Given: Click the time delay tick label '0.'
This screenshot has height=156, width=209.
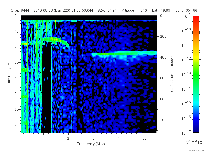Looking at the screenshot, I should [x=16, y=16].
